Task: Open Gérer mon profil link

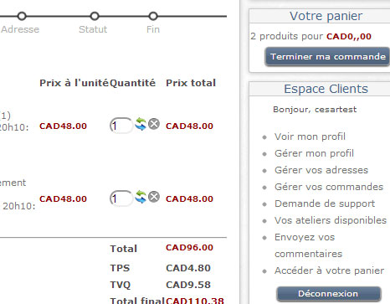Action: pyautogui.click(x=314, y=153)
